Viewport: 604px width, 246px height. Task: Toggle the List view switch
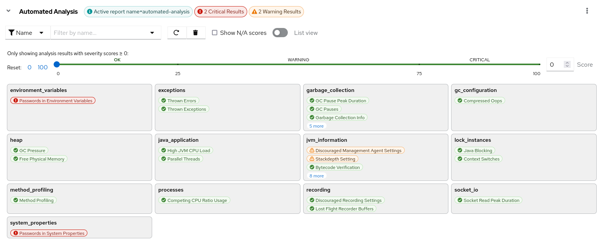(x=280, y=33)
